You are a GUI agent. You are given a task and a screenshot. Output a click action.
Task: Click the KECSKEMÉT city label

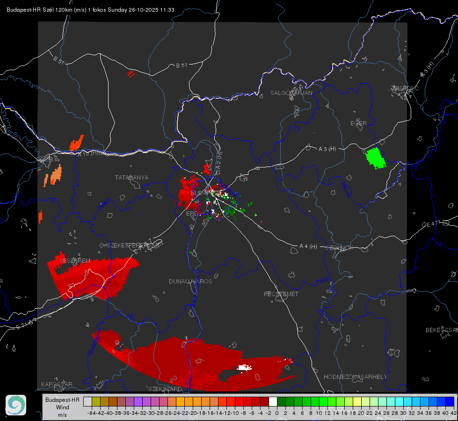pyautogui.click(x=281, y=294)
